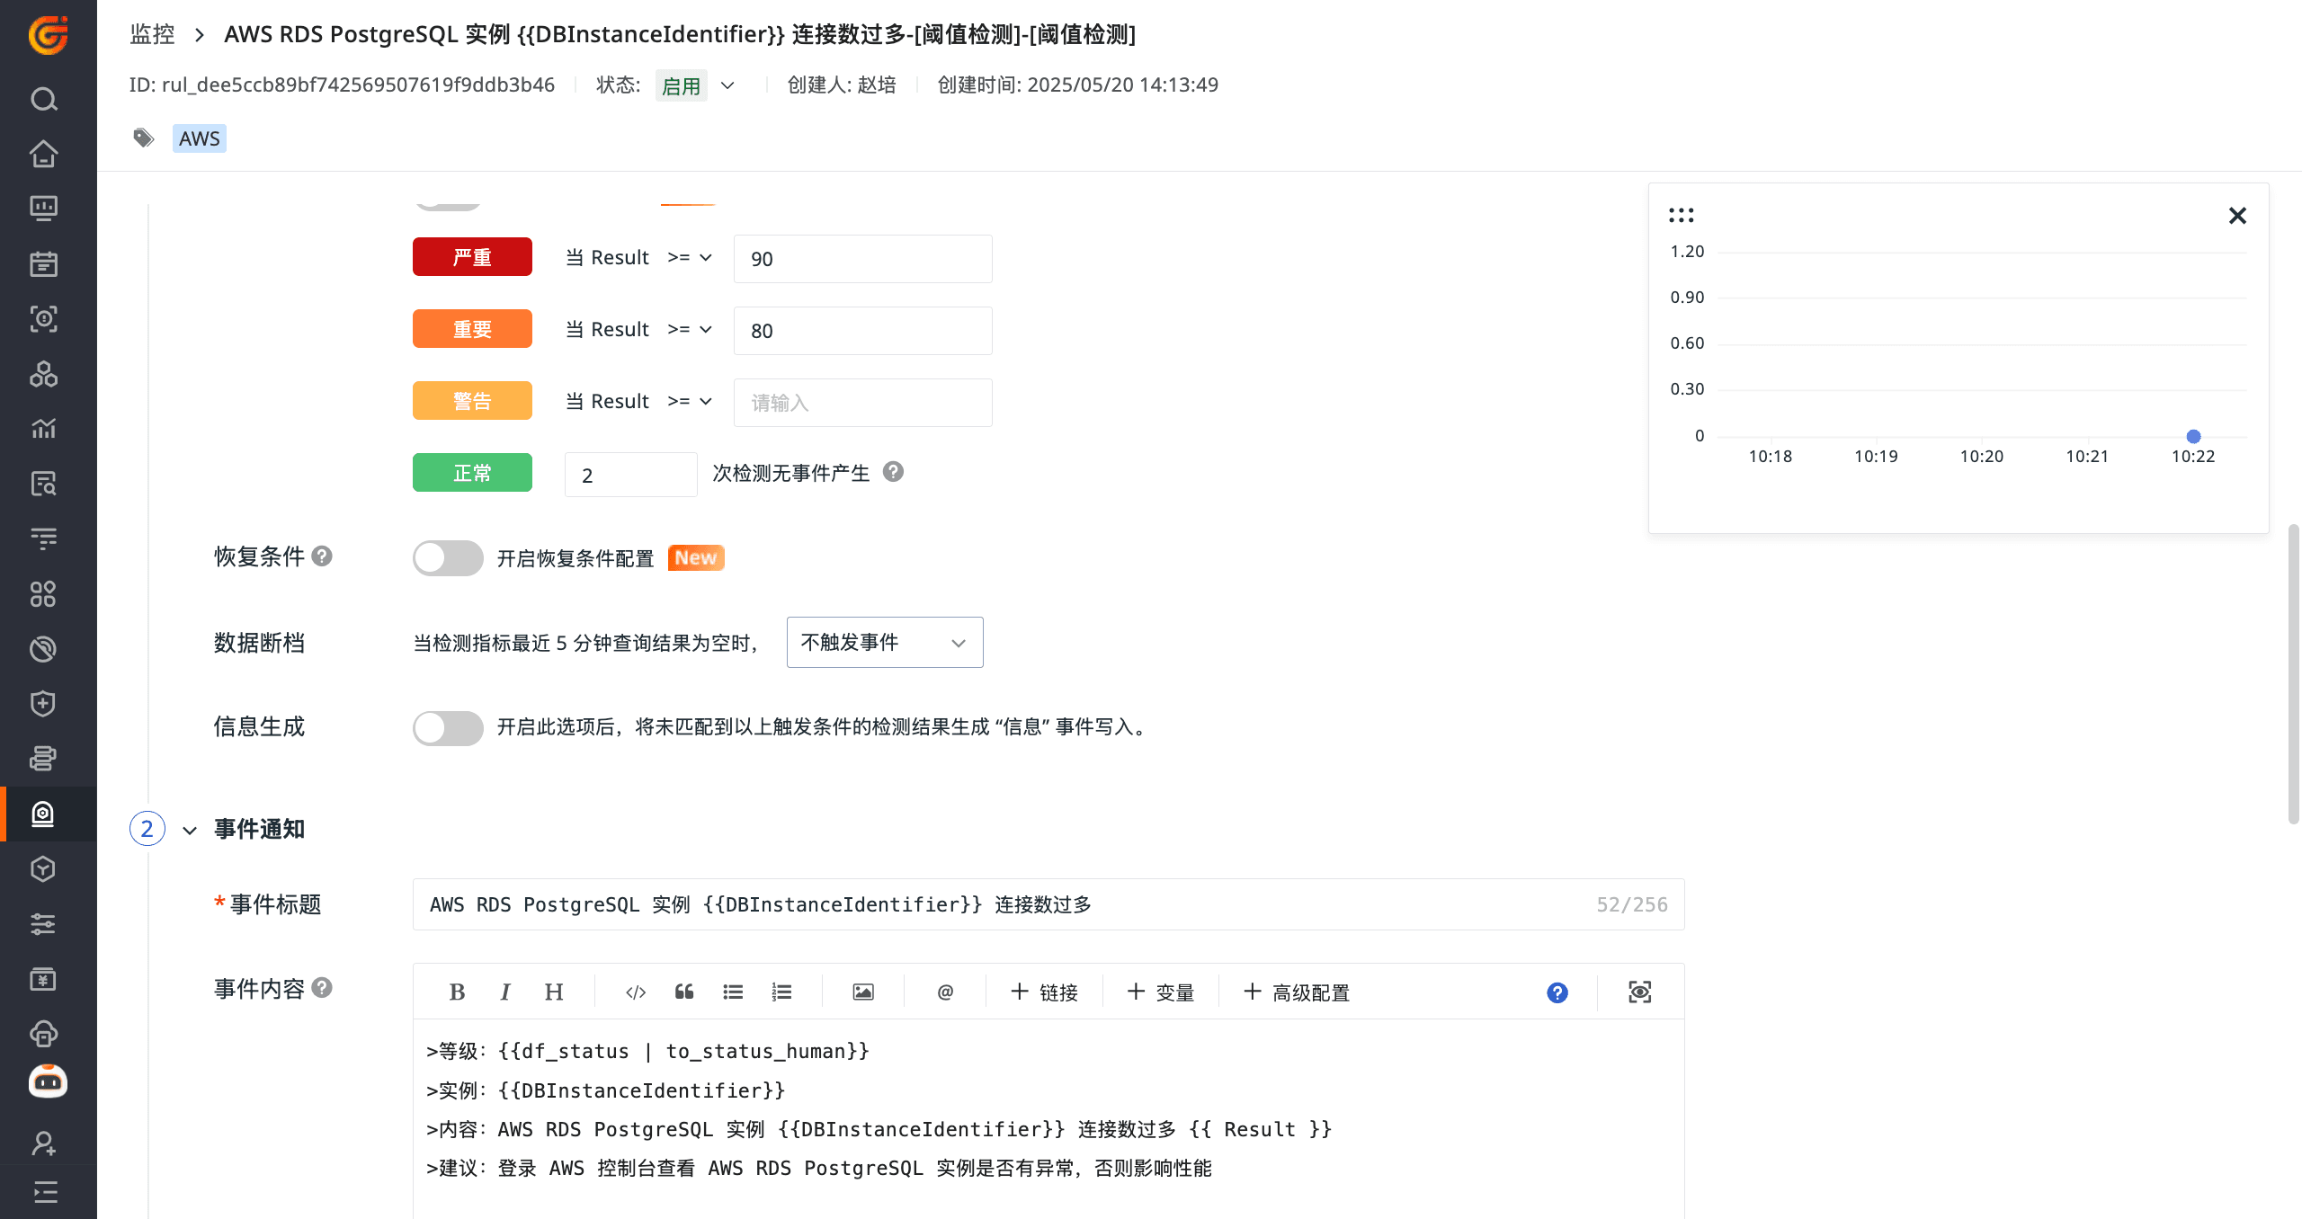This screenshot has height=1219, width=2302.
Task: Click the + 链接 button
Action: [x=1043, y=992]
